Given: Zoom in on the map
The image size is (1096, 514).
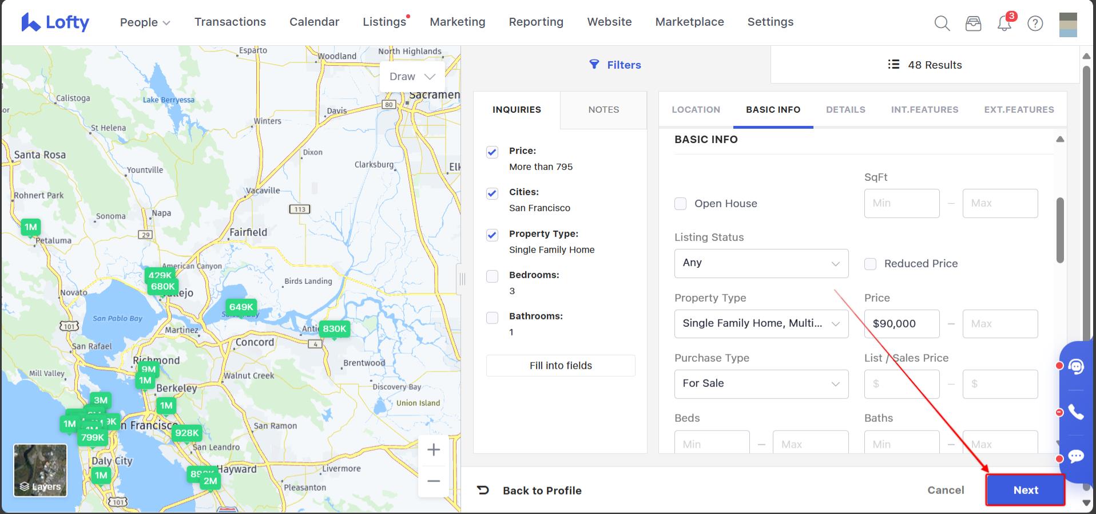Looking at the screenshot, I should click(x=434, y=450).
